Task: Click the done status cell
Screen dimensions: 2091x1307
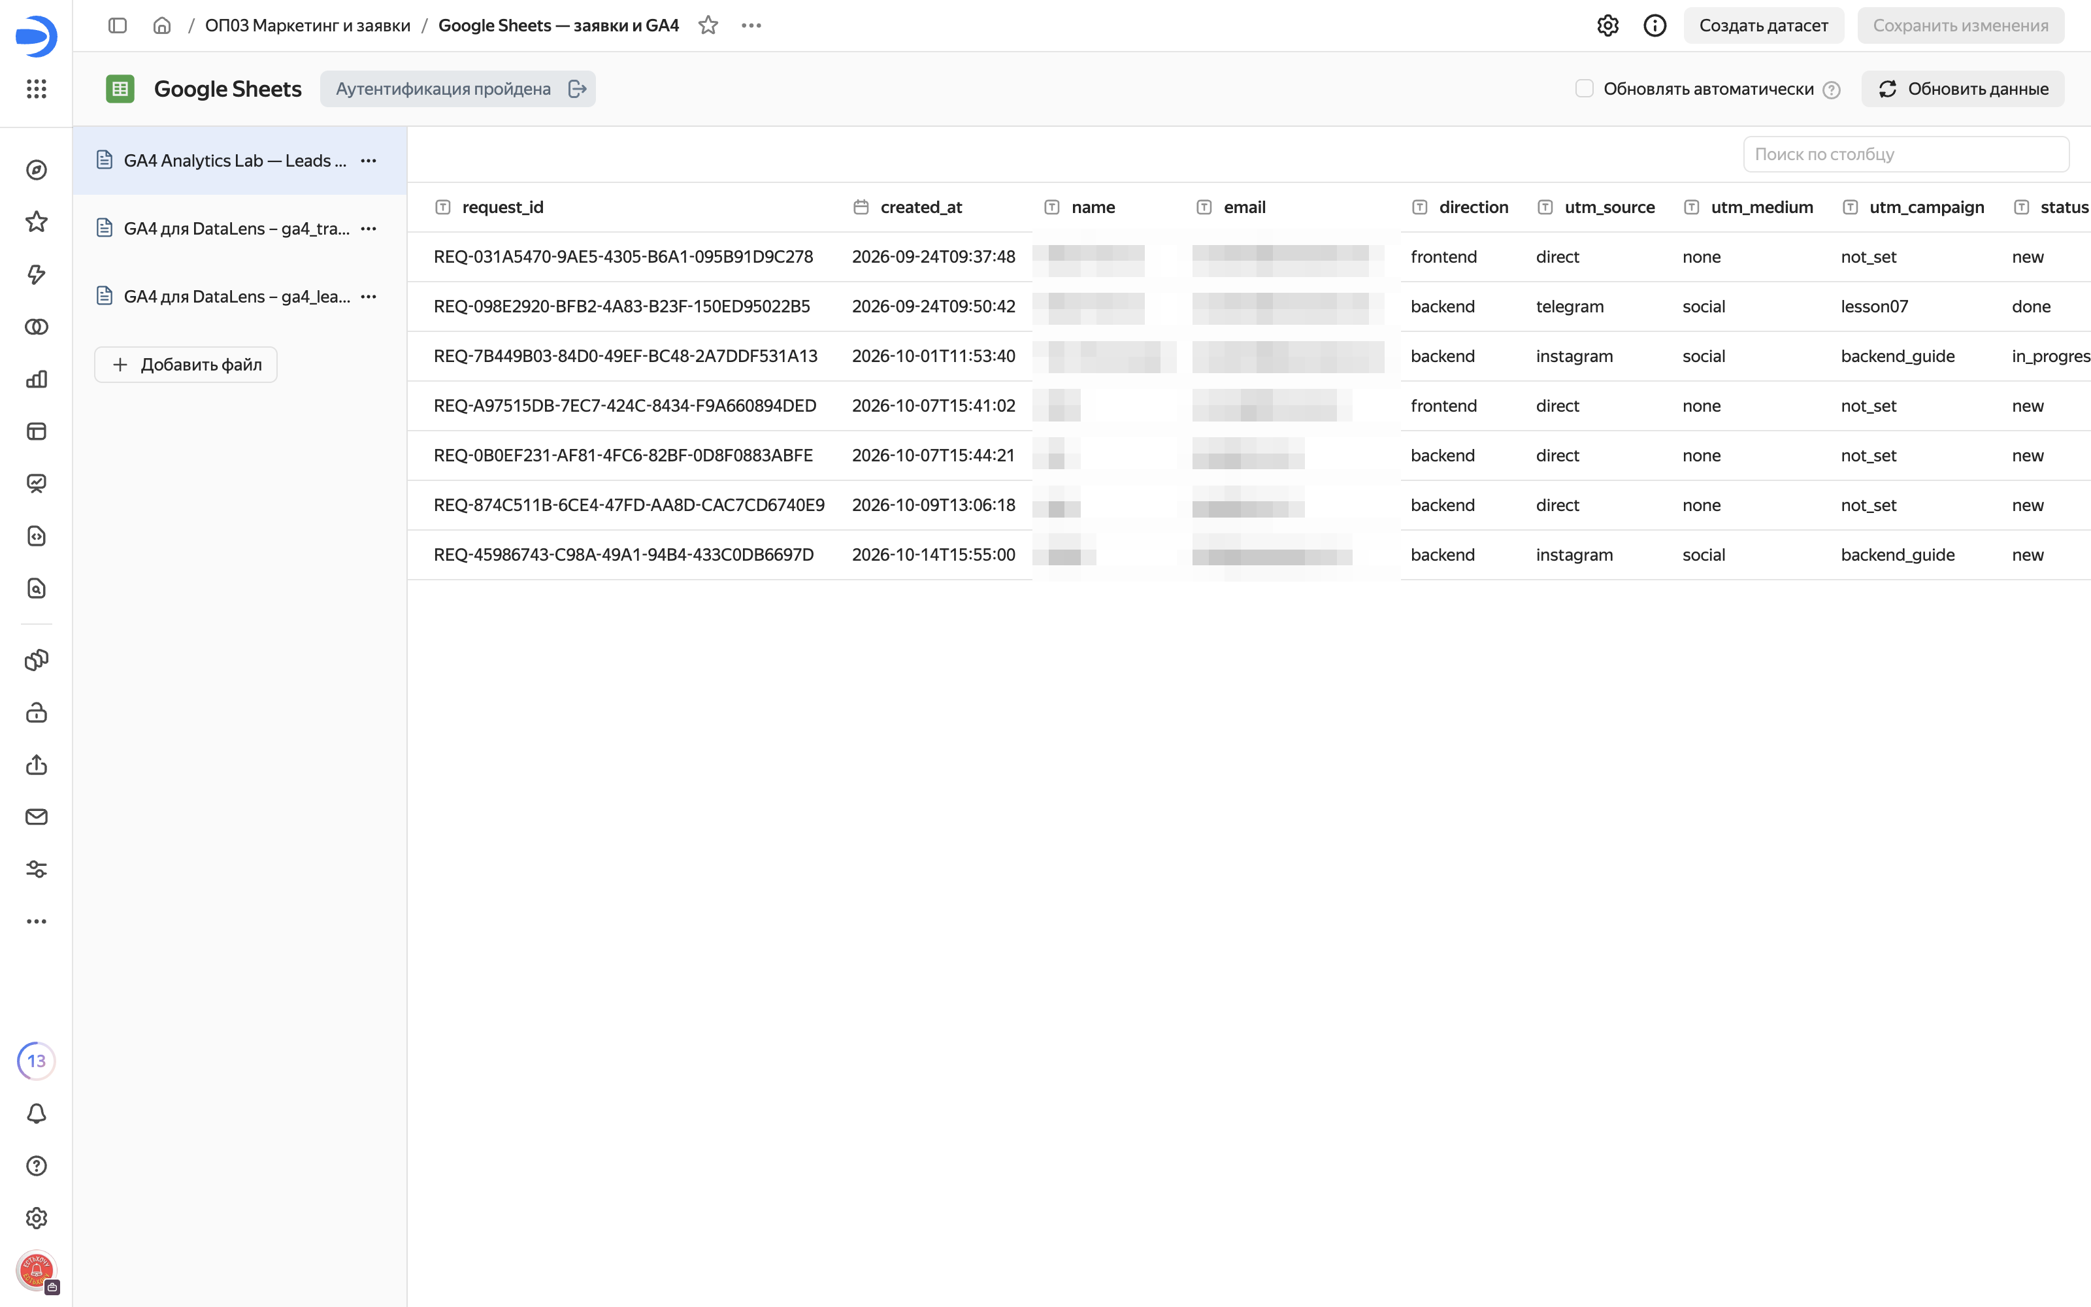Action: (2030, 306)
